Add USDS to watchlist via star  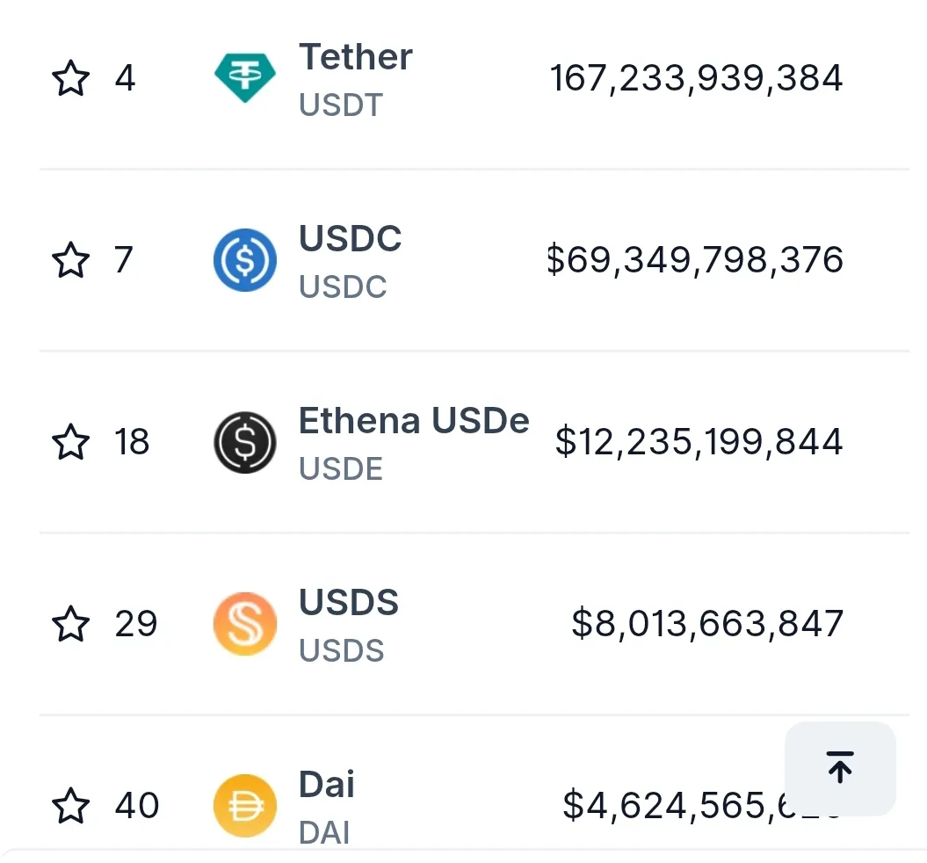coord(71,624)
